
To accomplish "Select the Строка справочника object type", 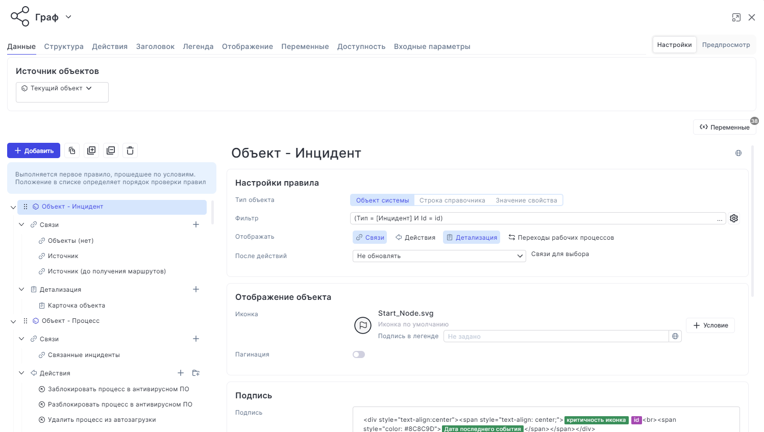I will click(452, 200).
